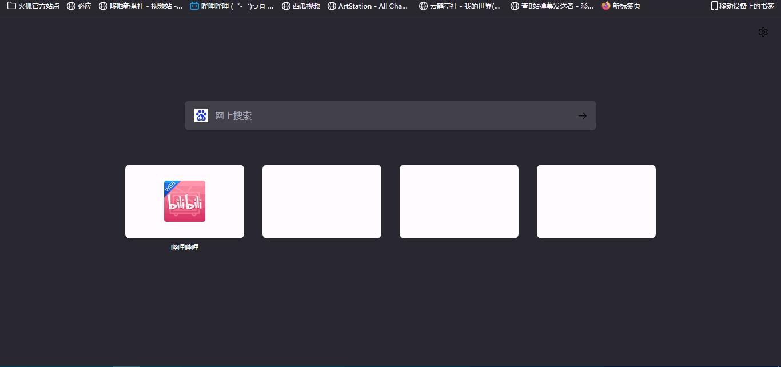781x367 pixels.
Task: Open the new tab settings gear
Action: [x=763, y=32]
